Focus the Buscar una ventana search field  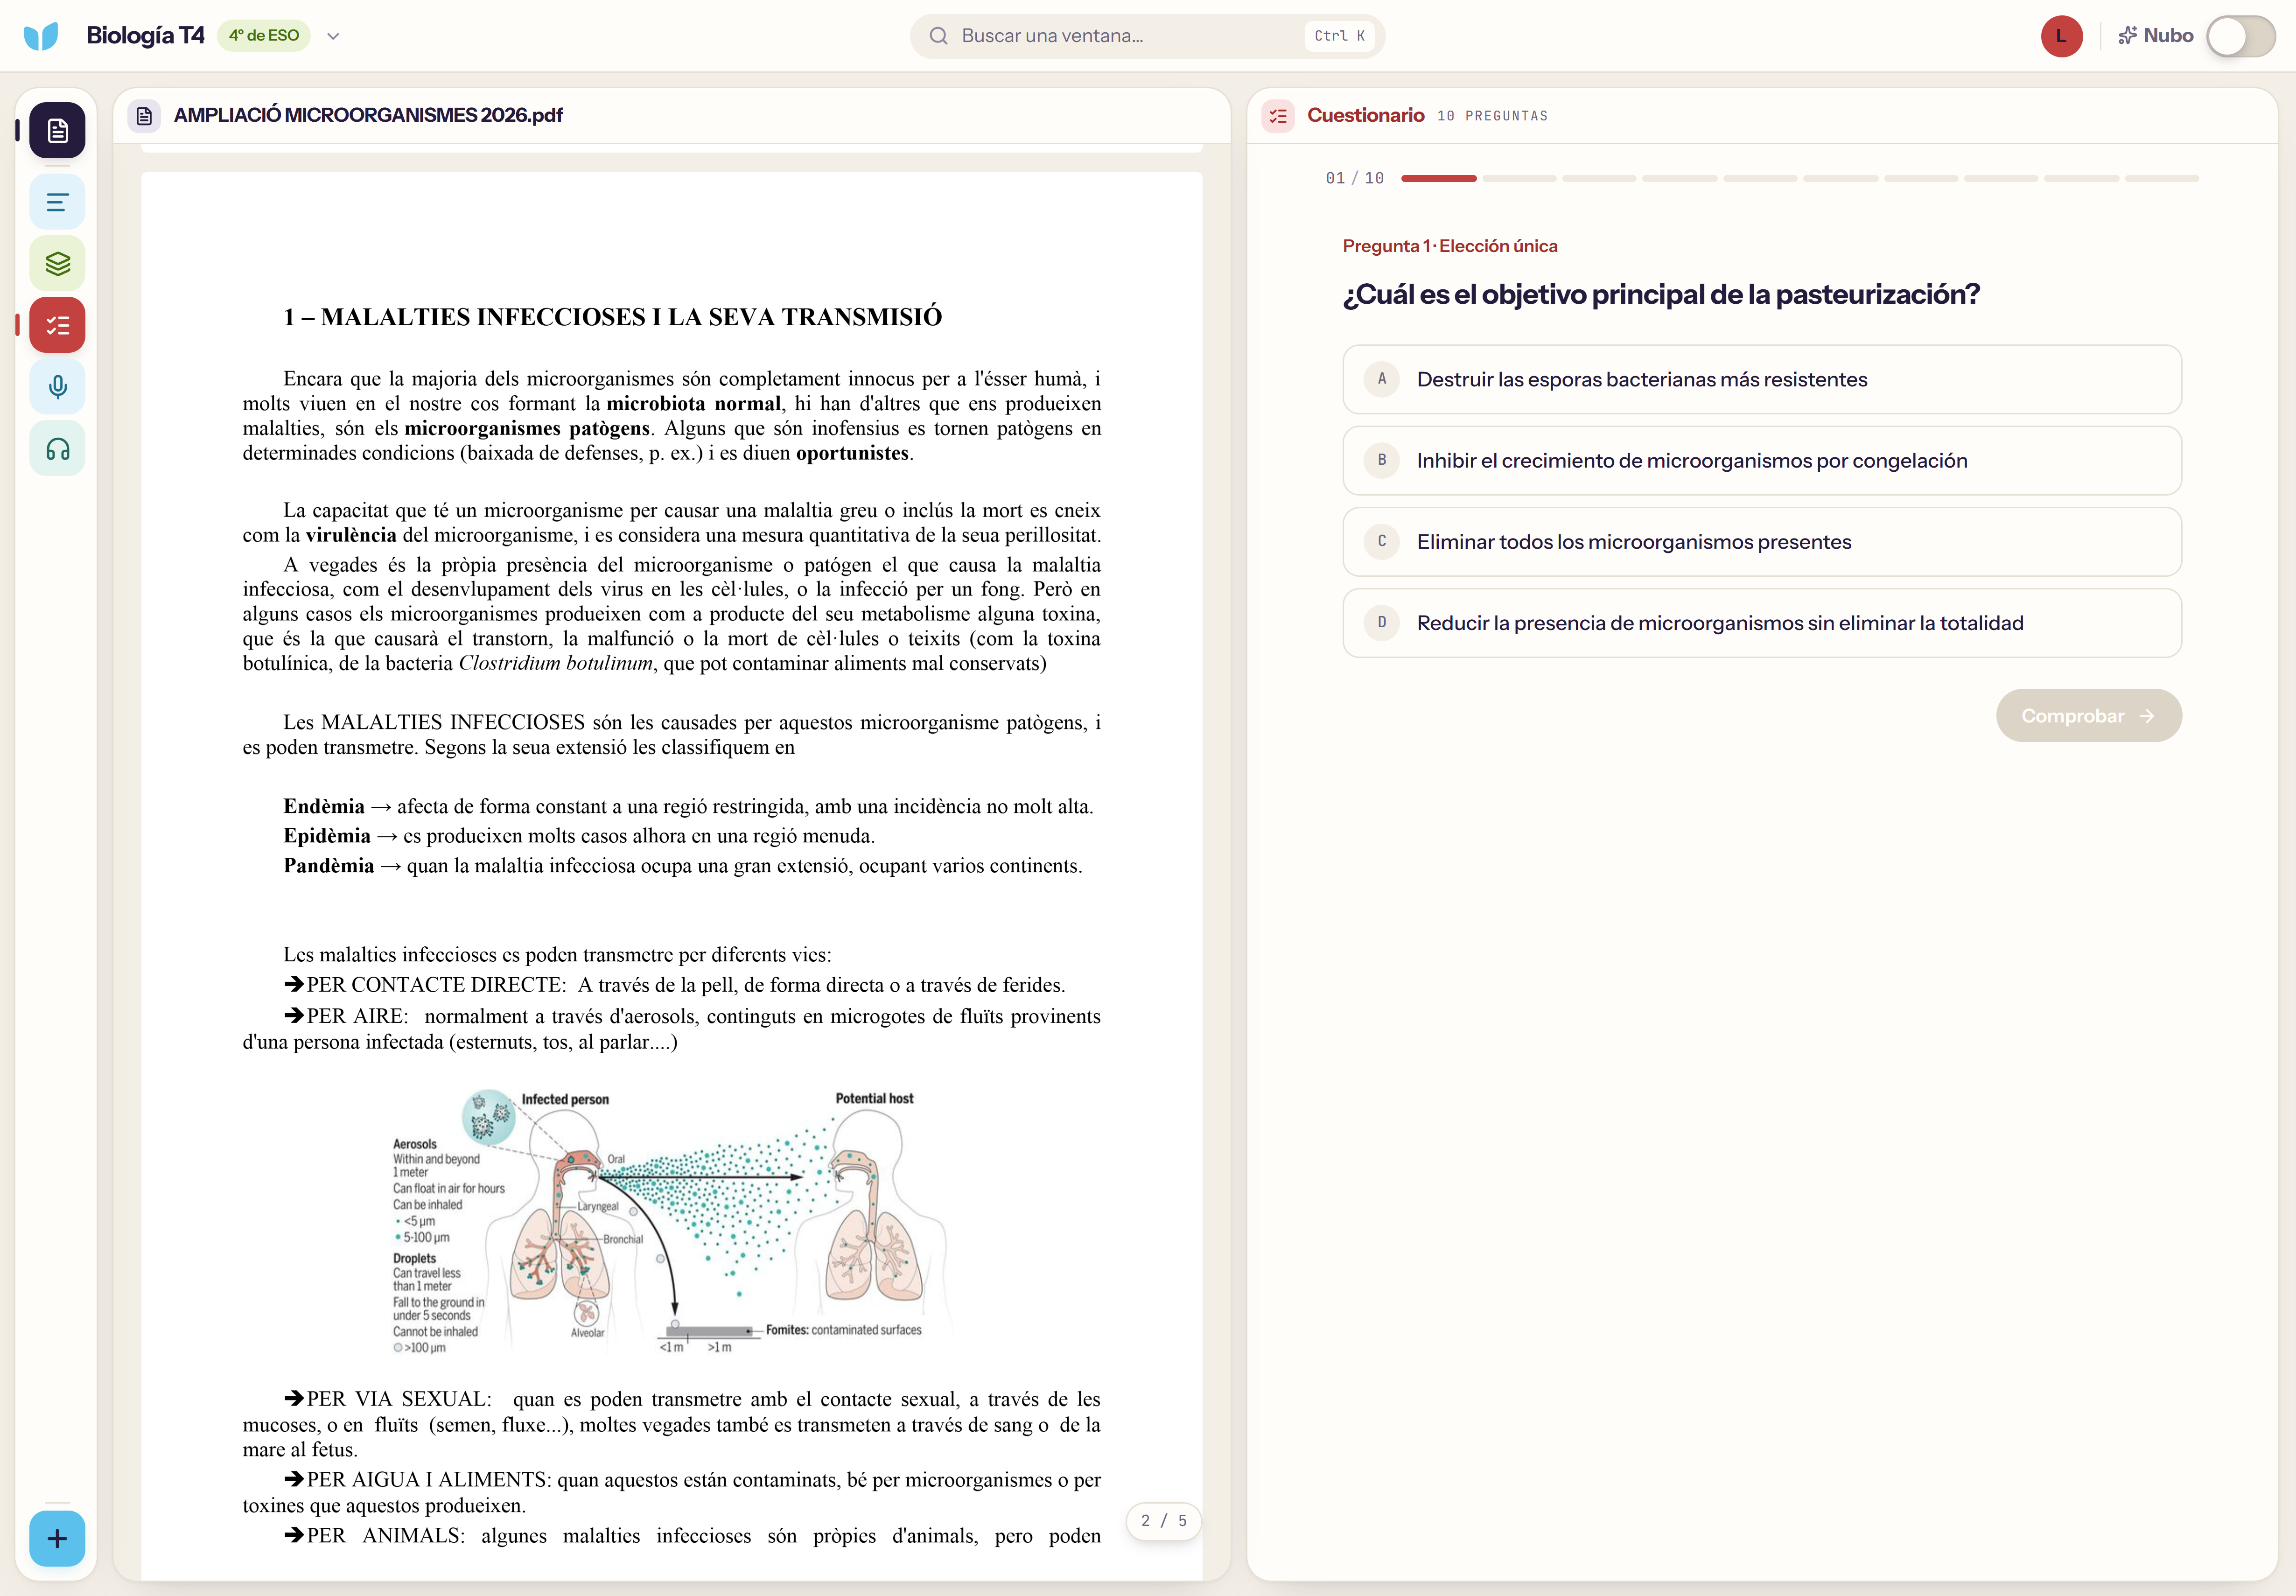pyautogui.click(x=1147, y=36)
